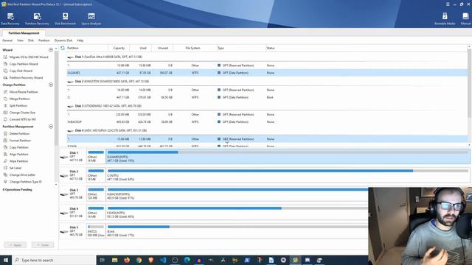Select the Partition Management tab
This screenshot has height=265, width=472.
(x=24, y=33)
